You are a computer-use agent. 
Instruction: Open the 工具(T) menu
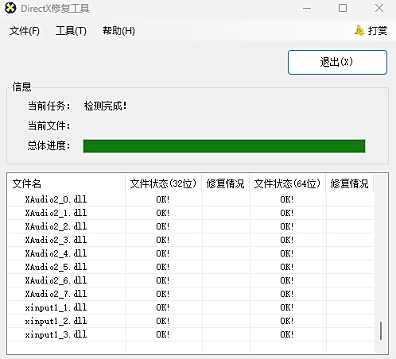coord(71,31)
